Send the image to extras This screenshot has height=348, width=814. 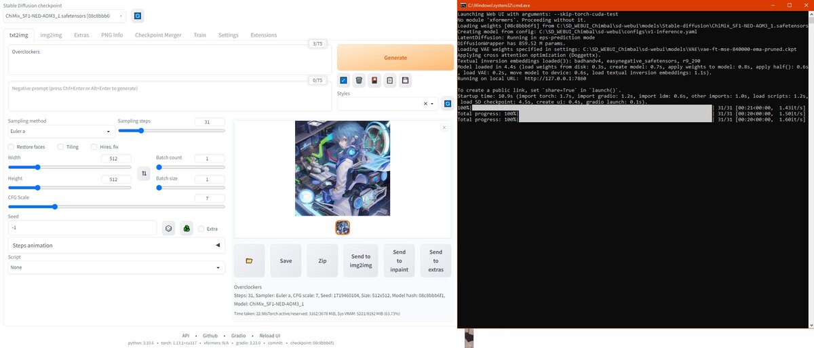435,260
